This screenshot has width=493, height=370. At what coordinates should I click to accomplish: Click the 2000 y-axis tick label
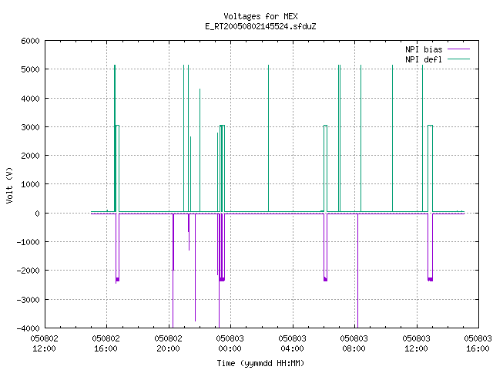click(31, 156)
